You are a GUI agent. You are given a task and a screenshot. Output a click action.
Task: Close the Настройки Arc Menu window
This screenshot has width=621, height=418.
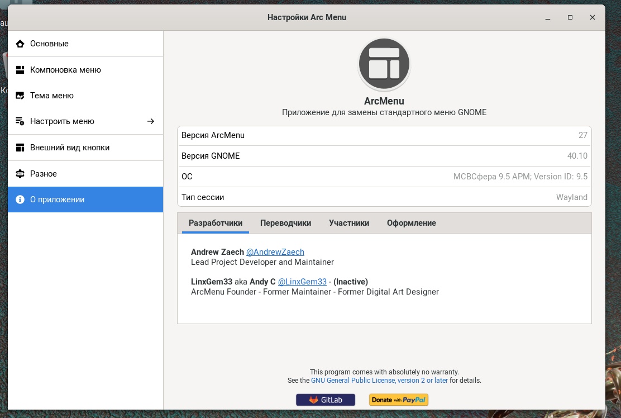(593, 17)
